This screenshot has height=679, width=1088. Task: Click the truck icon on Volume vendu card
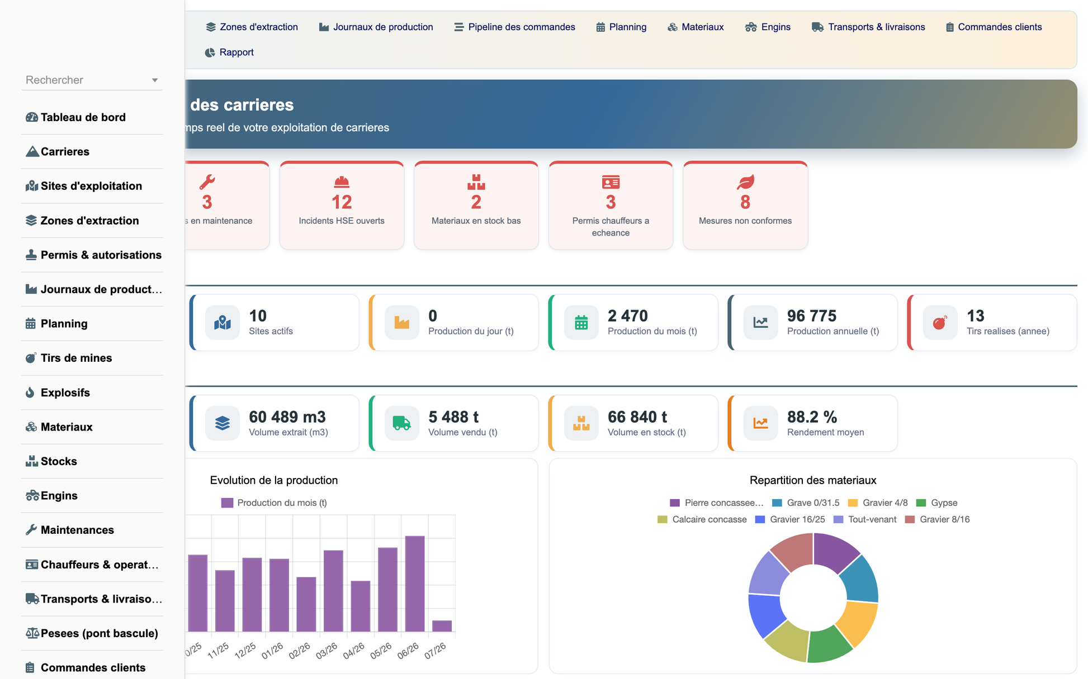tap(402, 423)
